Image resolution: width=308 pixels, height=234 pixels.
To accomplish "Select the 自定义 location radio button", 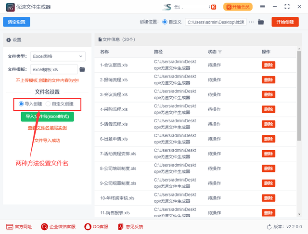I will [x=165, y=22].
